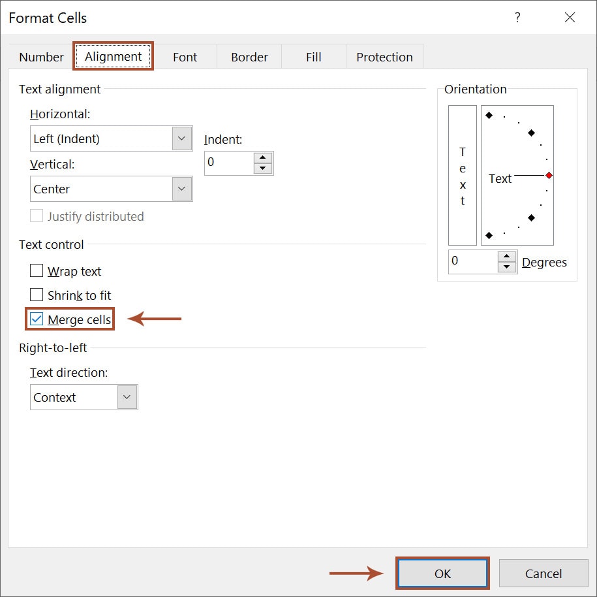Click the horizontal Text label in the rotation dial
The height and width of the screenshot is (597, 597).
coord(500,178)
